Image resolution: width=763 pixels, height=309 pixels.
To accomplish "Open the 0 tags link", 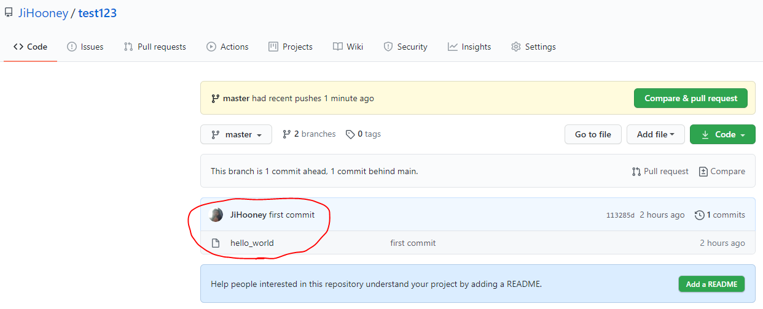I will coord(363,134).
